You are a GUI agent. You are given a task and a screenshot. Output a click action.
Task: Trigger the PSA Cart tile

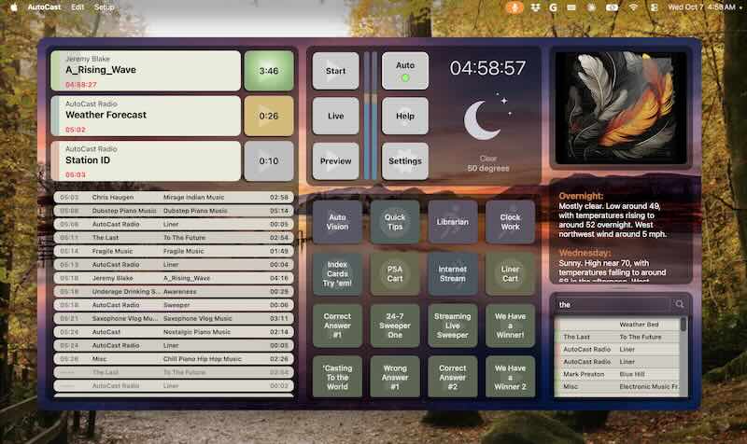[x=395, y=274]
